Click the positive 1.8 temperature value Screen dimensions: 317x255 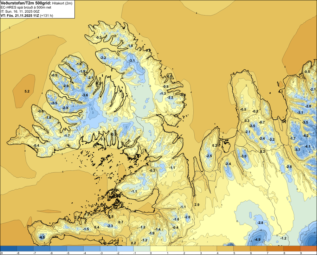[111, 217]
